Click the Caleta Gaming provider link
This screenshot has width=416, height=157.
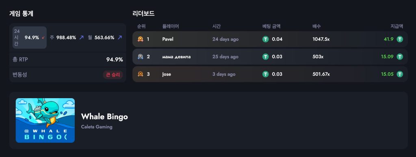(x=97, y=127)
